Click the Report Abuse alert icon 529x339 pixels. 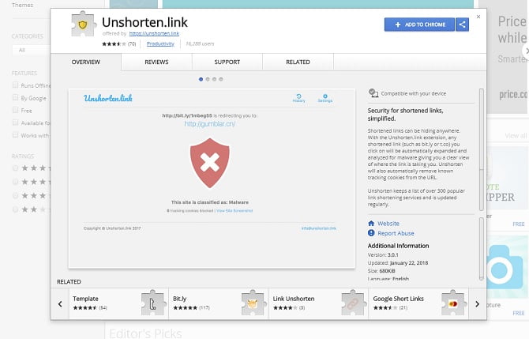pyautogui.click(x=371, y=233)
